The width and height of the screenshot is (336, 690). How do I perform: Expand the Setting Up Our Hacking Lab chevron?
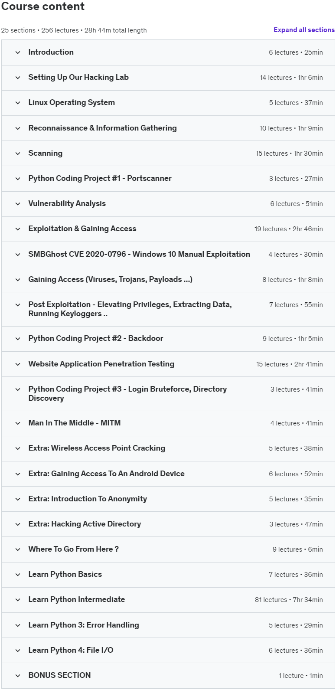click(18, 78)
